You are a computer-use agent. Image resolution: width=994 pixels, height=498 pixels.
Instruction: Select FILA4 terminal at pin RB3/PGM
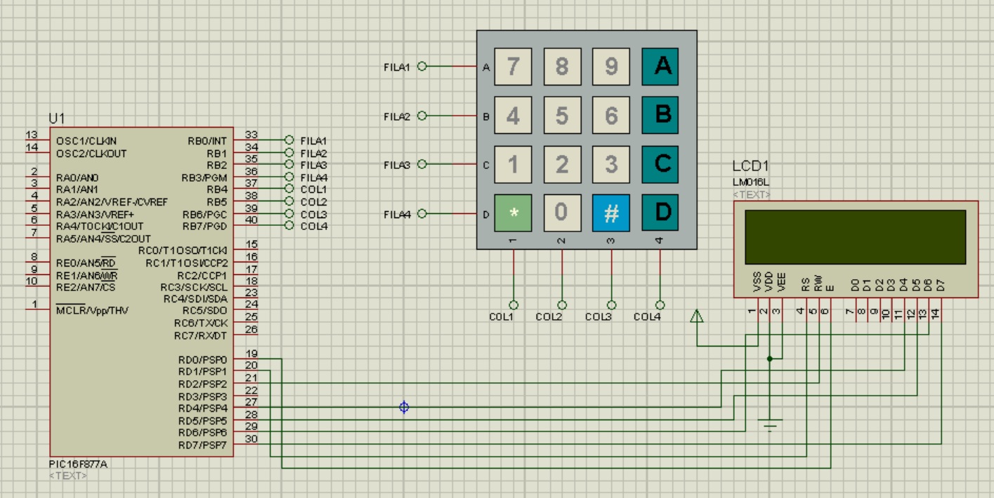click(x=288, y=177)
